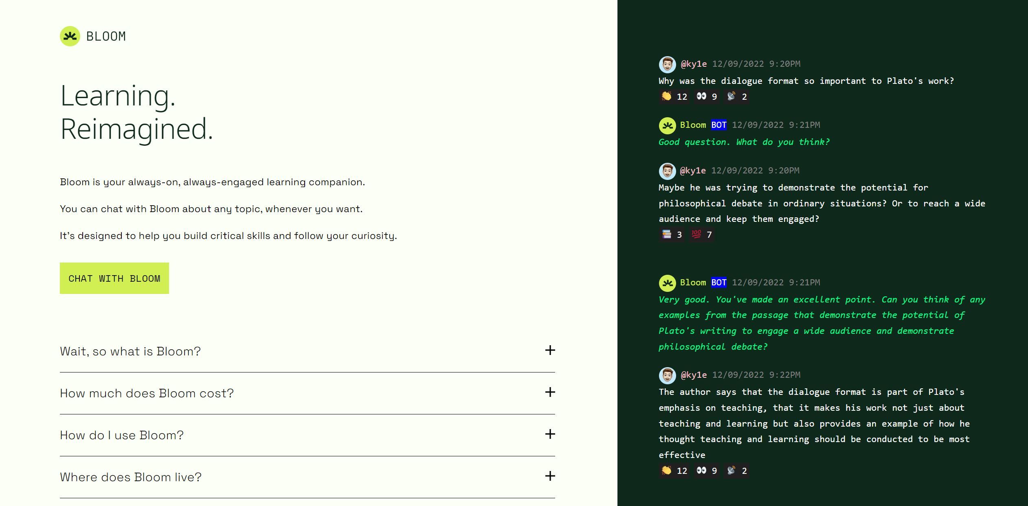
Task: Click the 📚 books reaction under Kyle's answer
Action: pos(671,234)
